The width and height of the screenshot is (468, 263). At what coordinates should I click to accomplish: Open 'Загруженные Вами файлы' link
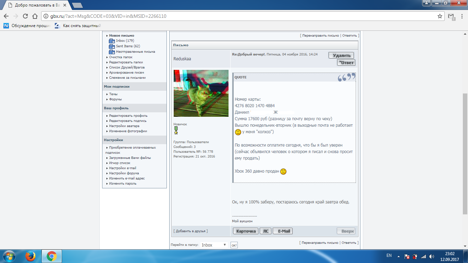click(130, 158)
